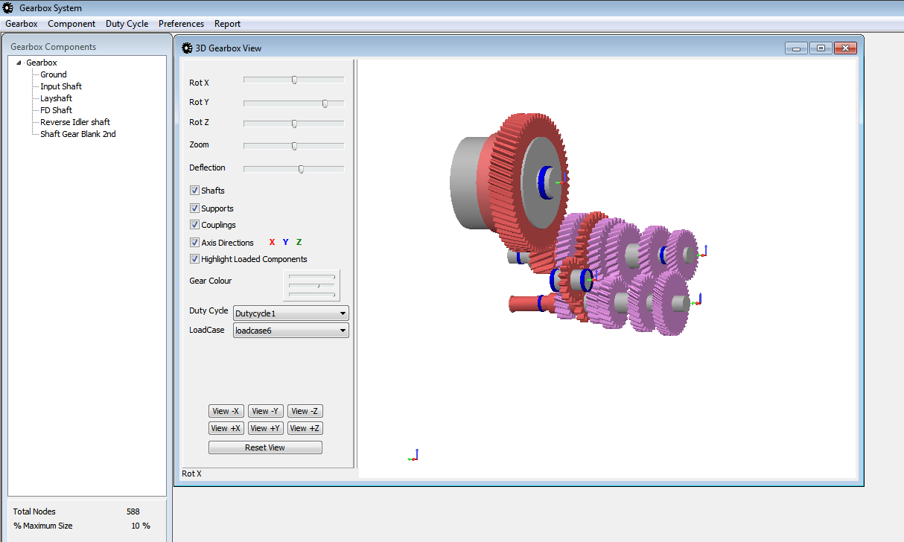Click the green Z axis legend label
This screenshot has width=904, height=542.
click(x=299, y=243)
